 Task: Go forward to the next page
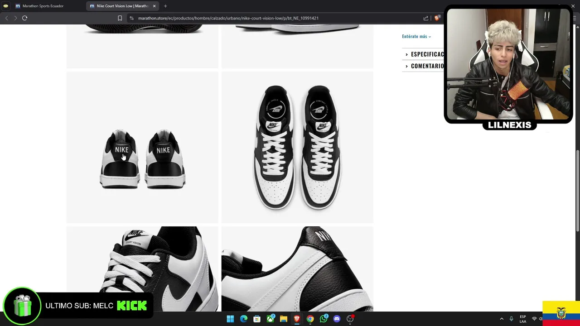pos(15,18)
